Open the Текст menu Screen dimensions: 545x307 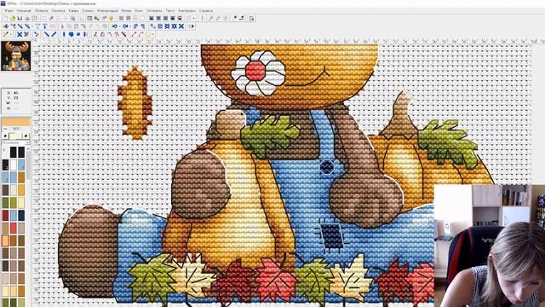(170, 11)
